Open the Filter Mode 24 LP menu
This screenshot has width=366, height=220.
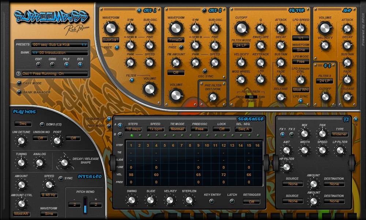(x=241, y=45)
